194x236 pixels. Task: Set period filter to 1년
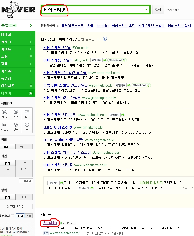coord(8,174)
